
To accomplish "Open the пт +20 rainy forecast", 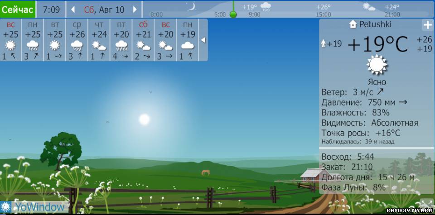I will [121, 40].
